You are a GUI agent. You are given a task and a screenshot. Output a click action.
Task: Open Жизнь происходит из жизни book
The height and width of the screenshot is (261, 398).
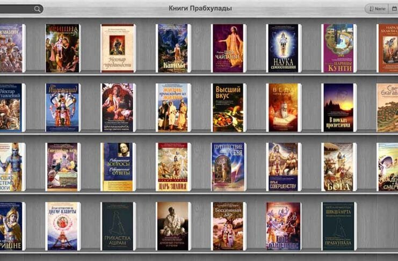pos(173,107)
